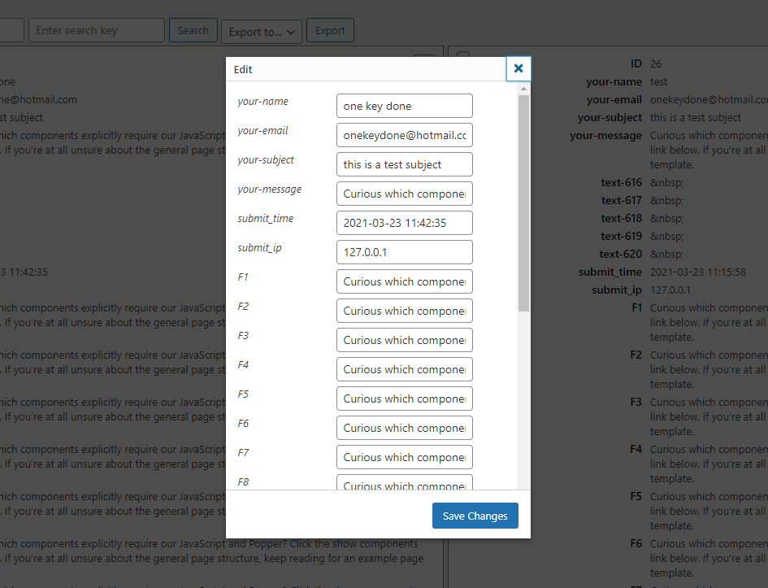
Task: Open the Export to... dropdown
Action: pyautogui.click(x=262, y=32)
